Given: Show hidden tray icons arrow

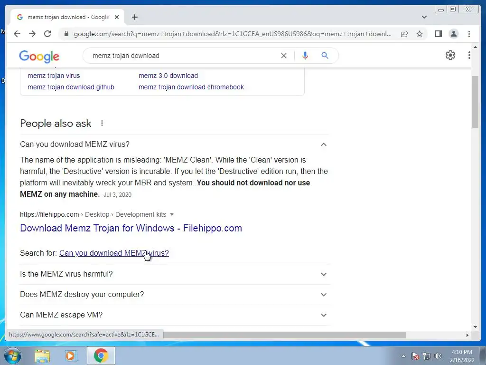Looking at the screenshot, I should click(x=403, y=356).
